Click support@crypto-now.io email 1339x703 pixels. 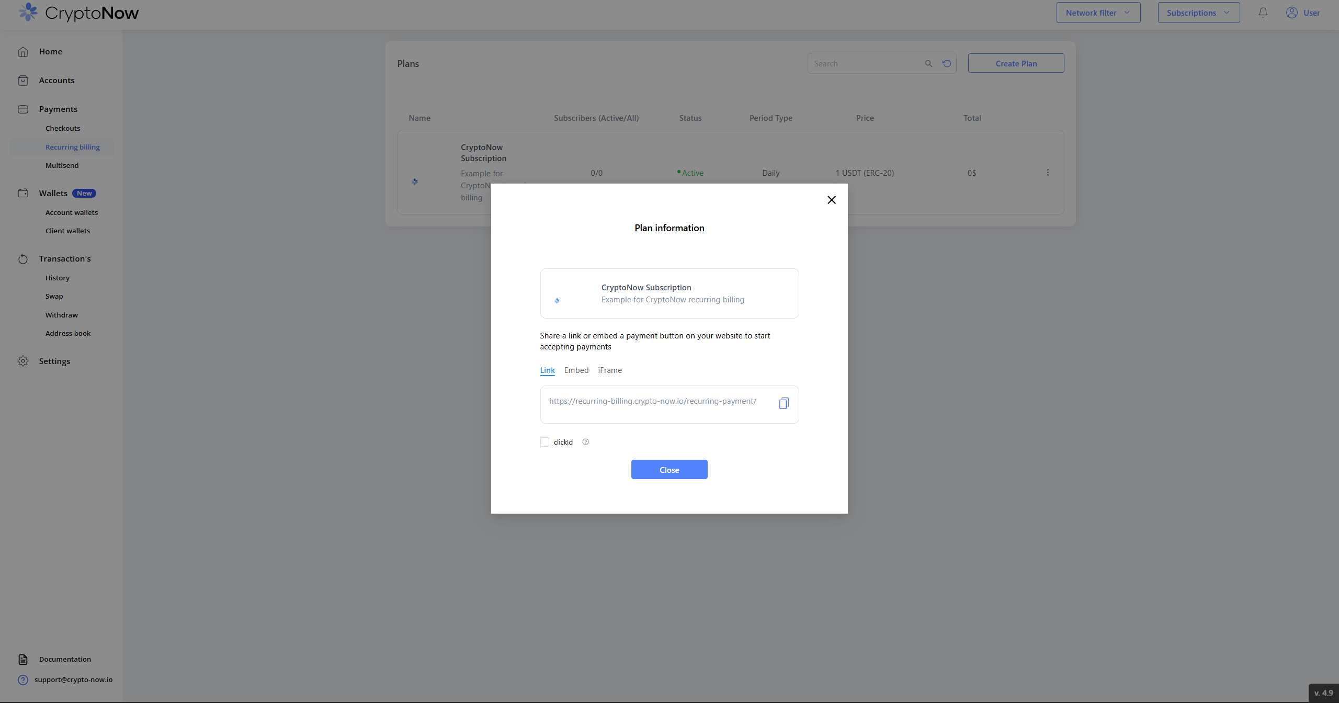tap(74, 679)
